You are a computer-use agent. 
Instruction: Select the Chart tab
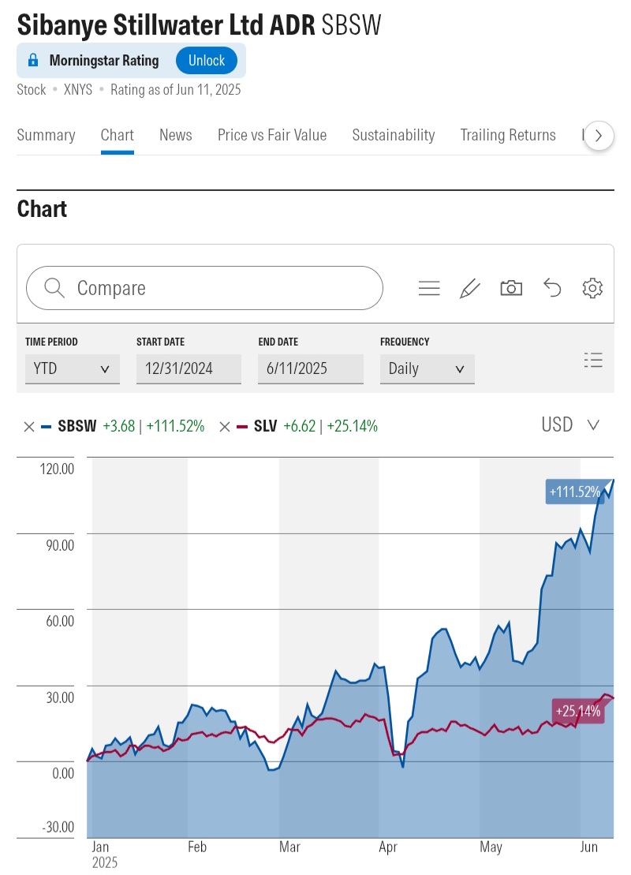118,135
